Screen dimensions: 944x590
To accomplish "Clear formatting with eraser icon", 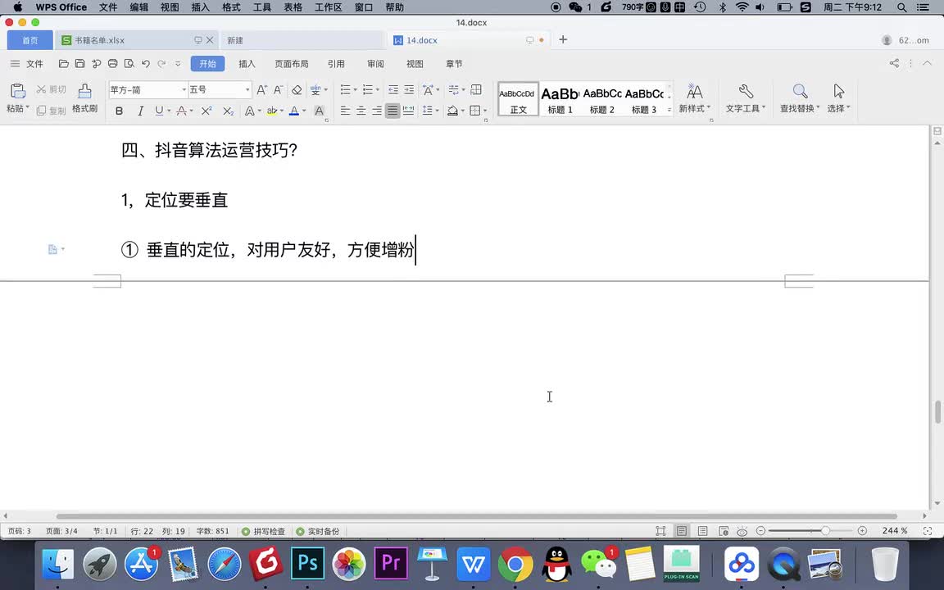I will click(x=297, y=89).
